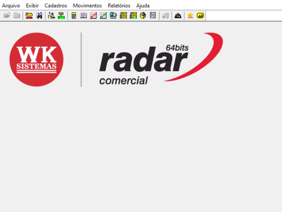The image size is (282, 212).
Task: Click the red line chart icon
Action: [93, 15]
